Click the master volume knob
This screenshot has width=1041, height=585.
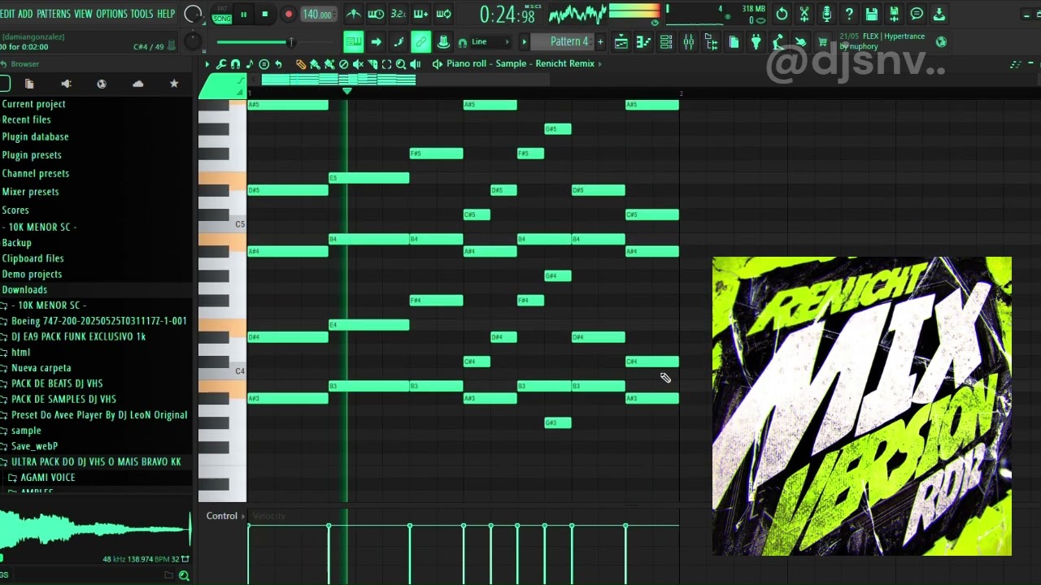pos(194,14)
